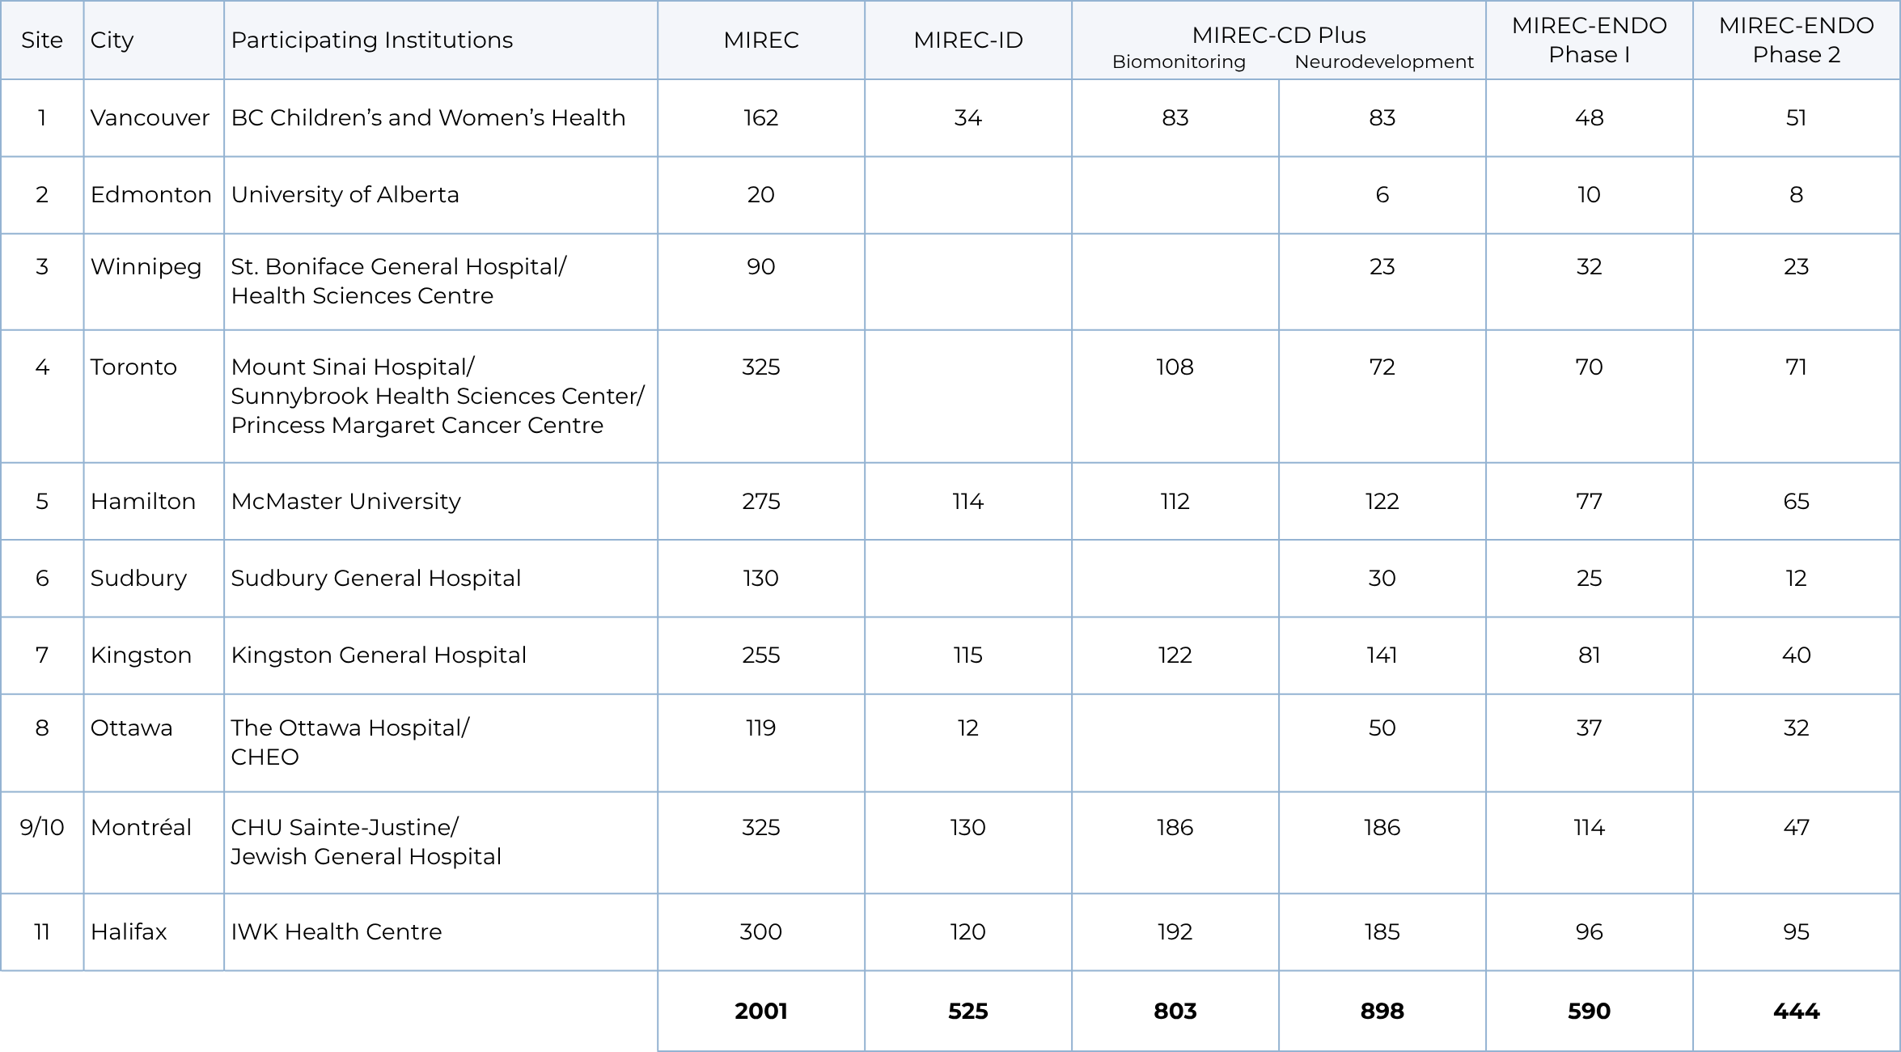This screenshot has width=1901, height=1052.
Task: Select the 'MIREC-CD Plus' header text
Action: (x=1279, y=36)
